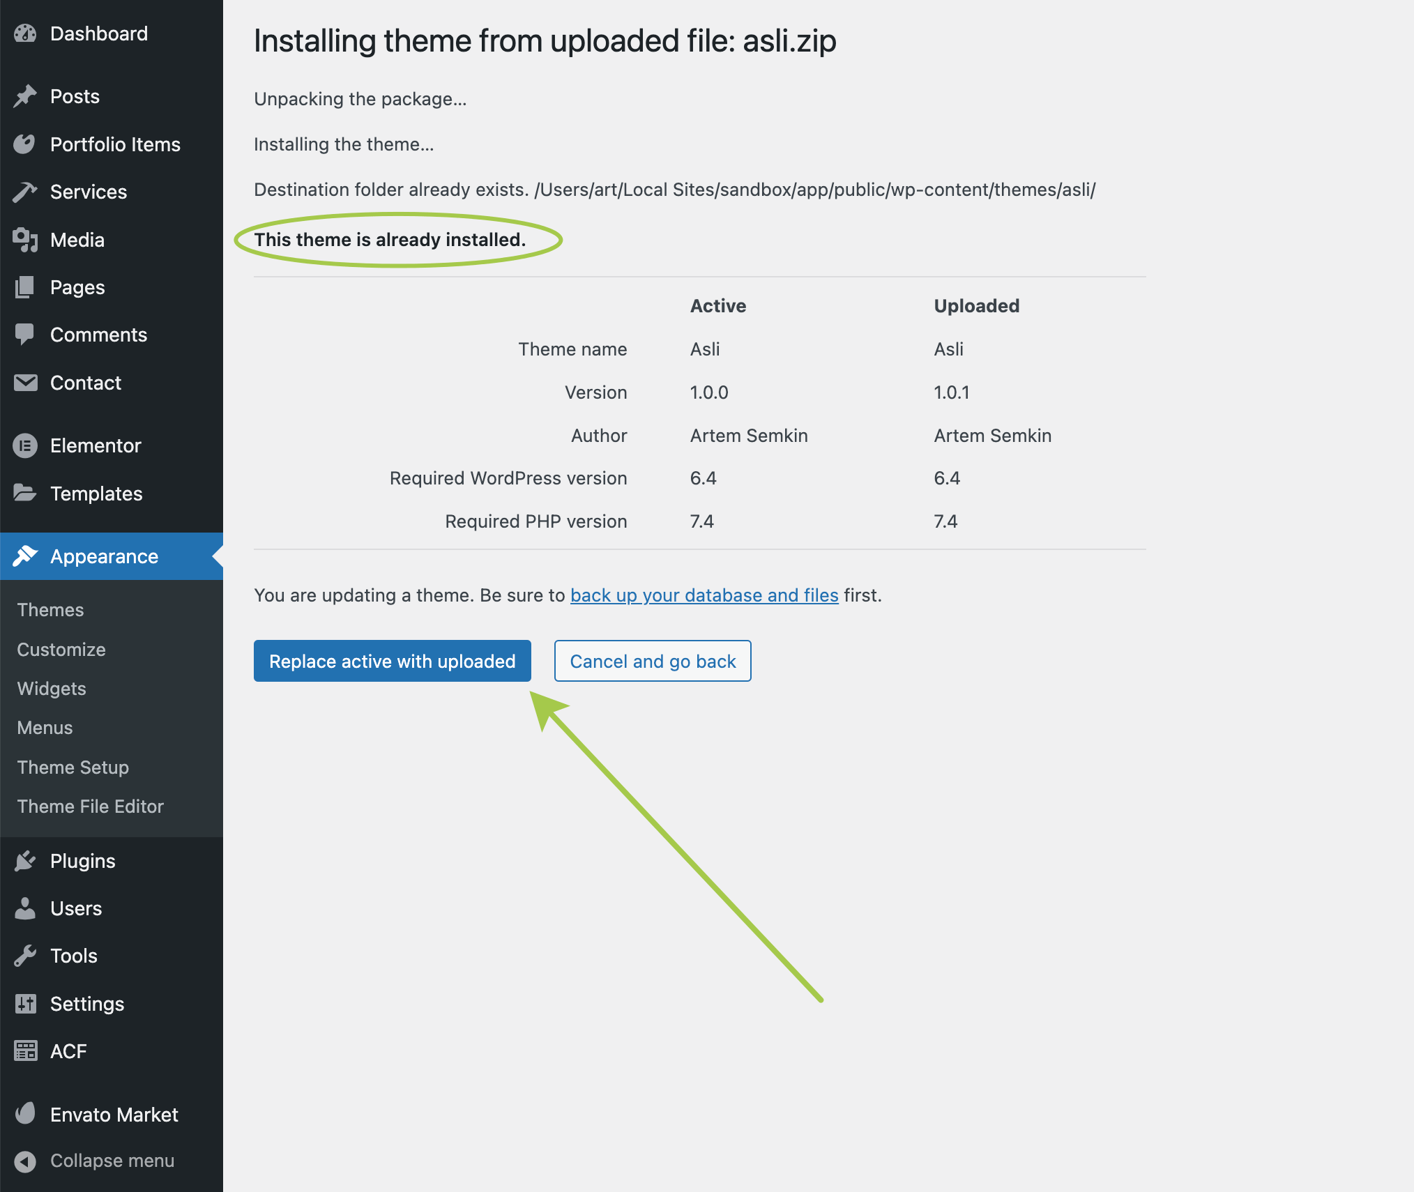Click the ACF grid icon

point(25,1050)
